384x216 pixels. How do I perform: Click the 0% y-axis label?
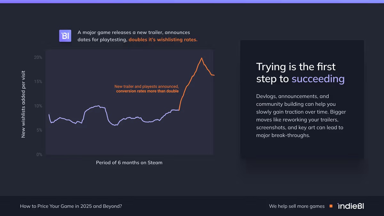tap(39, 155)
